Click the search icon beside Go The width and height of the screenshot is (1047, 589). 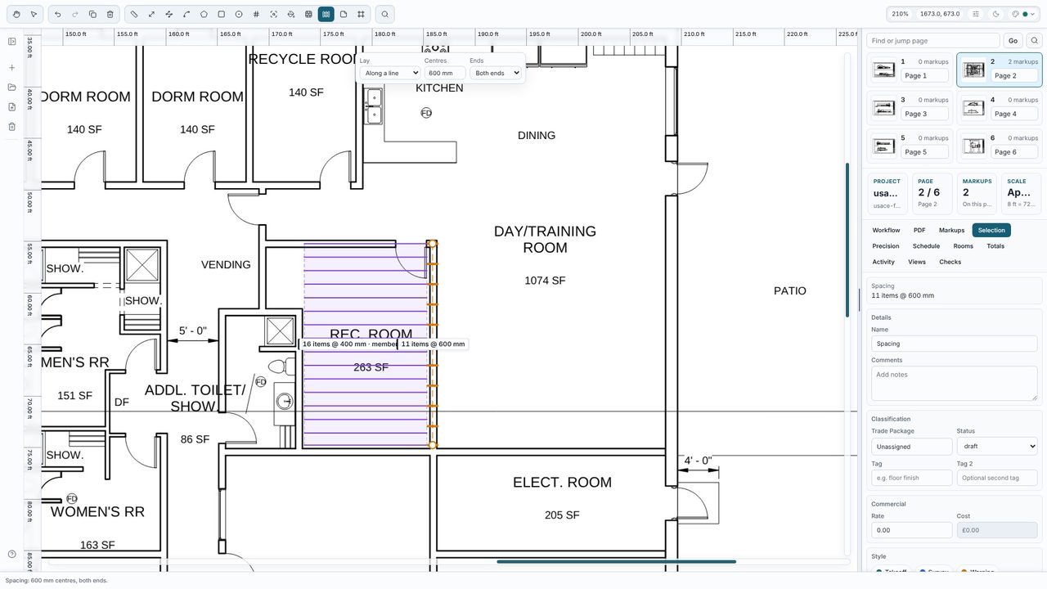[x=1034, y=41]
